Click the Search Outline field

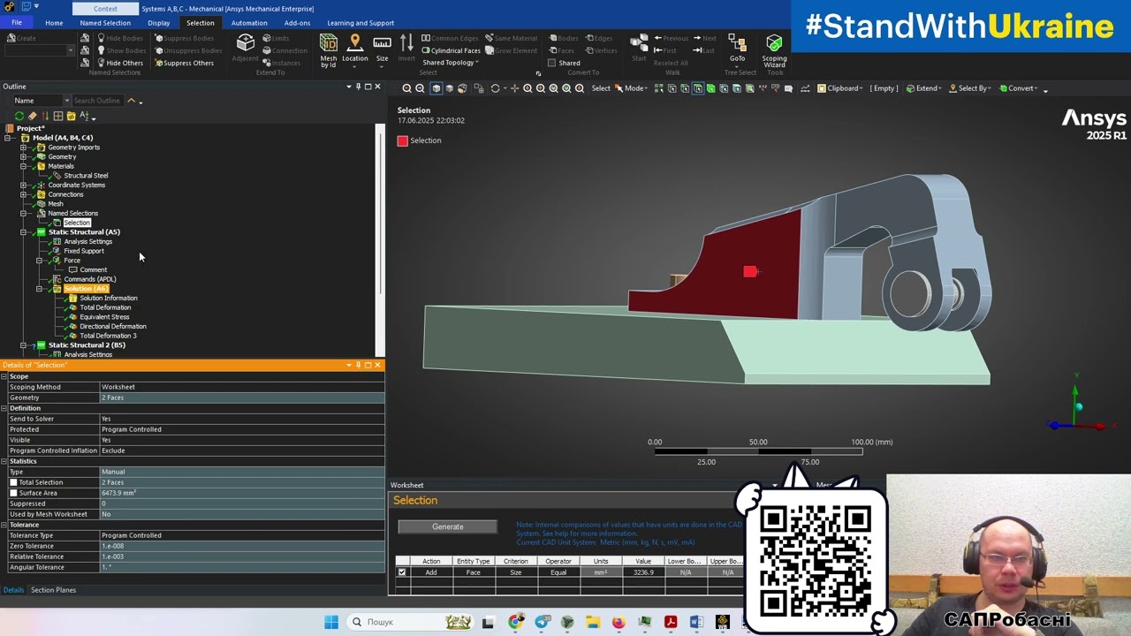click(x=99, y=101)
